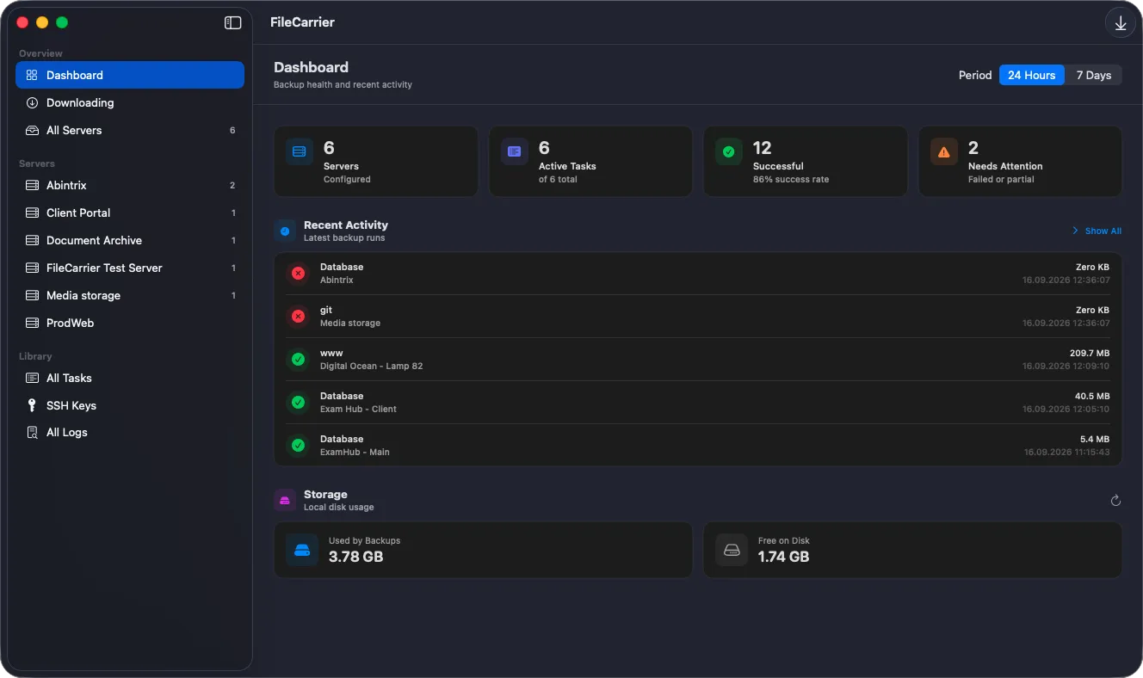
Task: Open the Needs Attention card
Action: tap(1020, 161)
